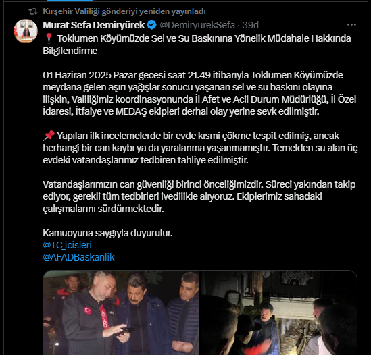This screenshot has width=371, height=355.
Task: Click the 'Vatandaşlarımızın can güvenliği' paragraph
Action: [199, 196]
